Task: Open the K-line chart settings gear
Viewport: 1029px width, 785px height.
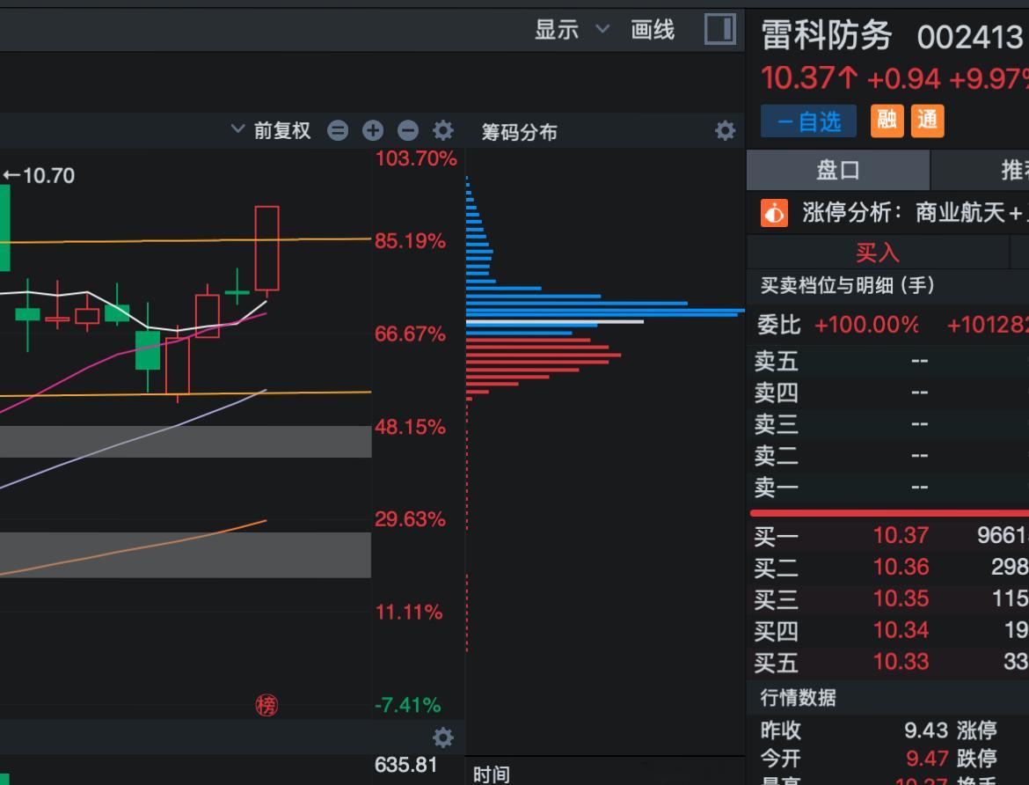Action: tap(443, 130)
